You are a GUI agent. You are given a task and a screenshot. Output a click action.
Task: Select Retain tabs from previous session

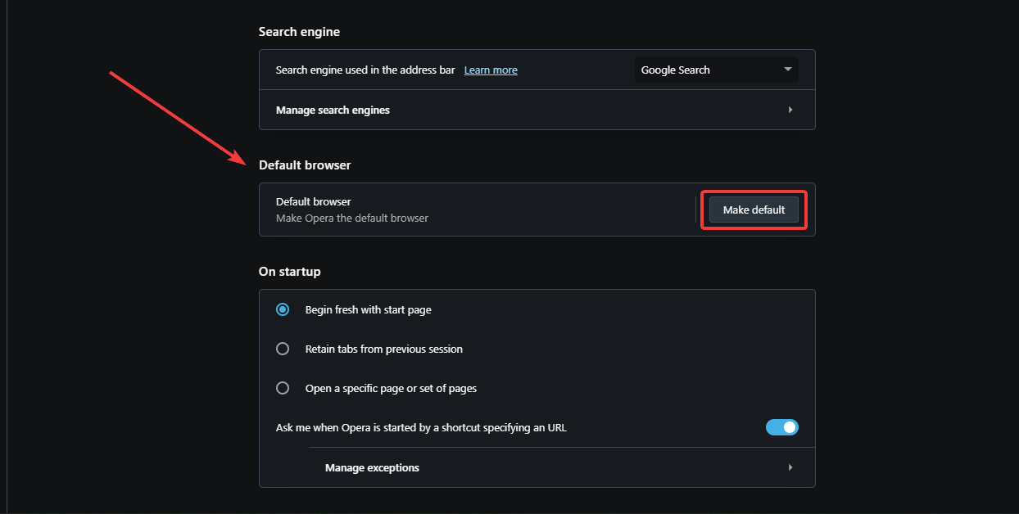pos(283,349)
